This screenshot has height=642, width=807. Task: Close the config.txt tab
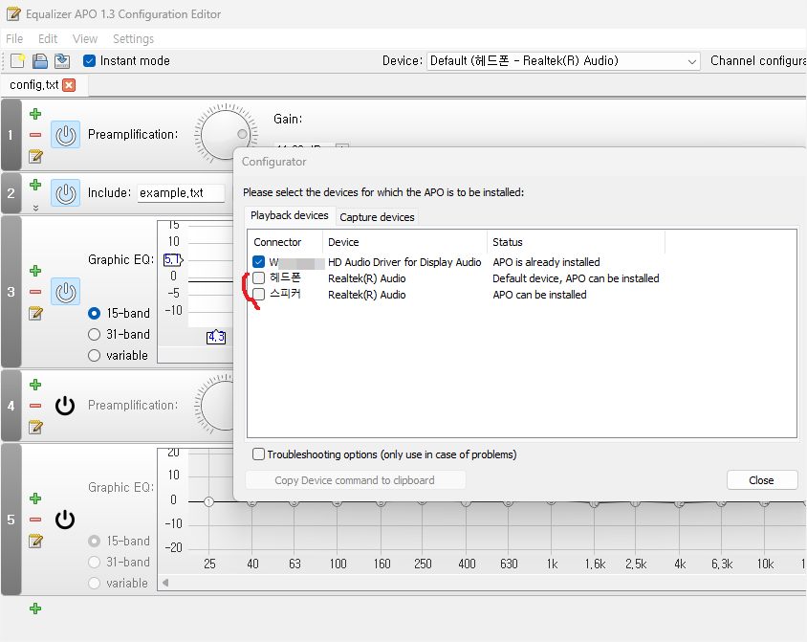point(69,85)
